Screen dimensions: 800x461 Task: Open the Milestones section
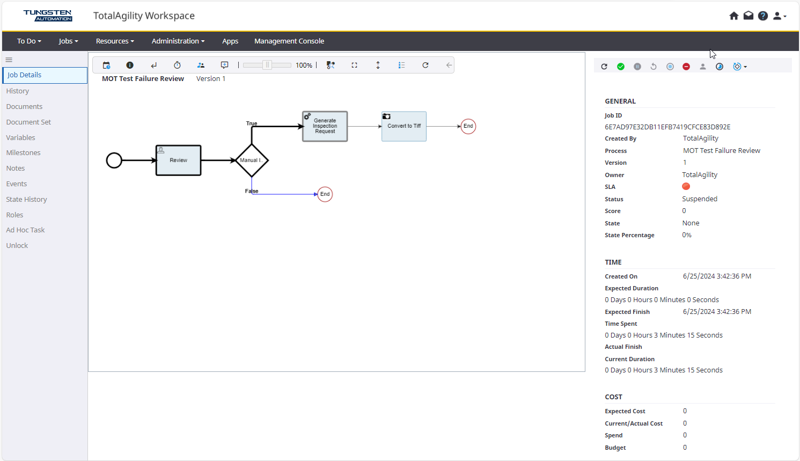[x=23, y=153]
